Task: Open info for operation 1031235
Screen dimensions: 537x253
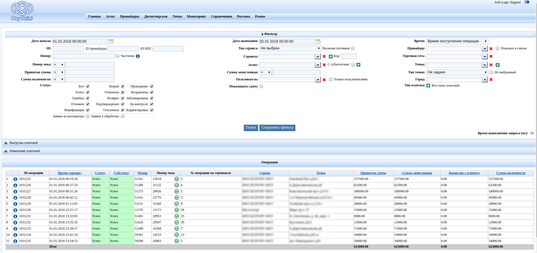Action: tap(15, 241)
